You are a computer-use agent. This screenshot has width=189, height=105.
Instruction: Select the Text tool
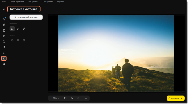coord(4,53)
